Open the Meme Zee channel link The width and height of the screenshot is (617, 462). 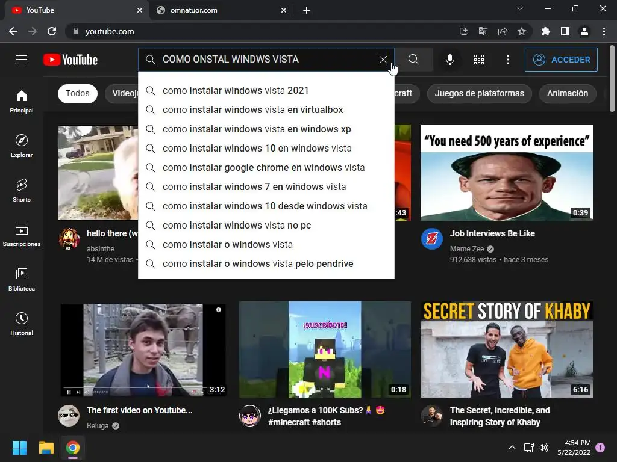(467, 248)
